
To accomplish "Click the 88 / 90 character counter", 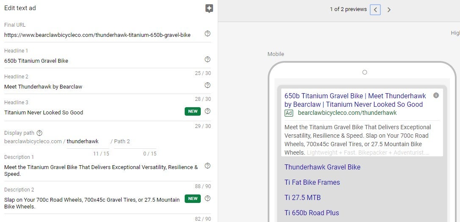I will tap(203, 186).
